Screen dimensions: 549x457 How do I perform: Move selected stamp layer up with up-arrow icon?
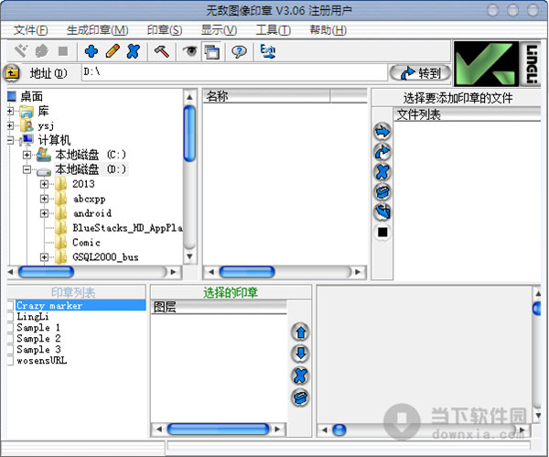point(300,332)
